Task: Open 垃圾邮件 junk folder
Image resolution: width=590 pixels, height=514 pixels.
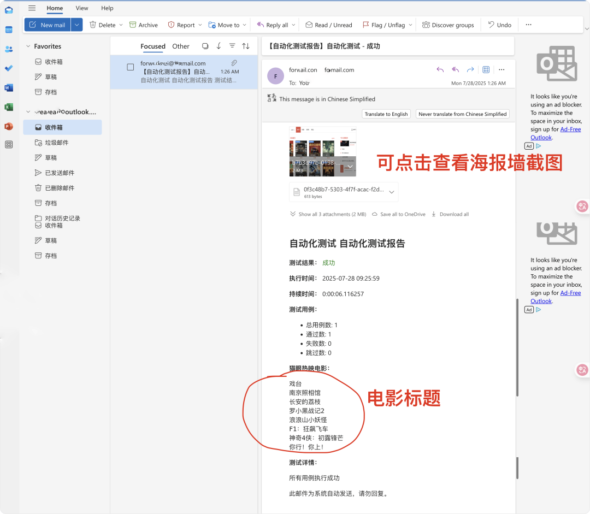Action: click(62, 143)
